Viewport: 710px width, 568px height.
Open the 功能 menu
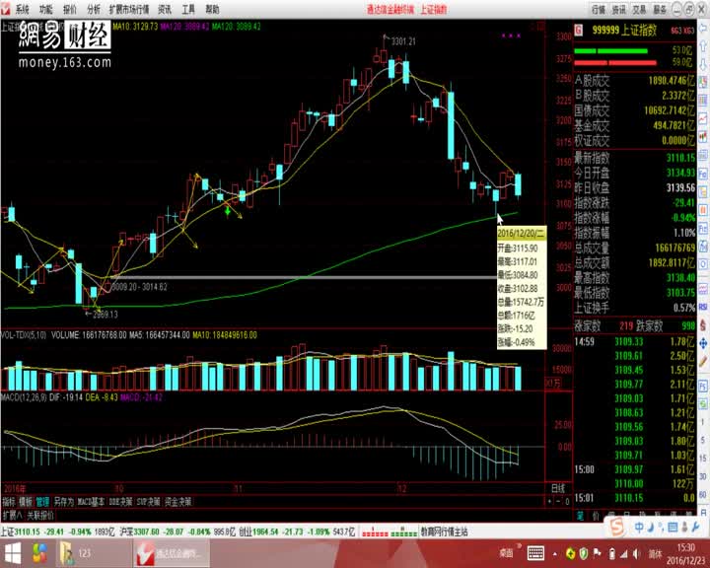[45, 9]
